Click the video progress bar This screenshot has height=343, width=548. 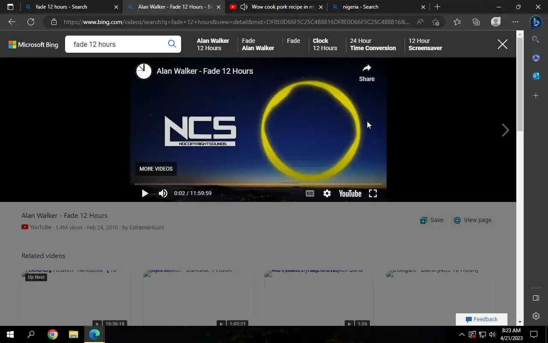coord(258,184)
